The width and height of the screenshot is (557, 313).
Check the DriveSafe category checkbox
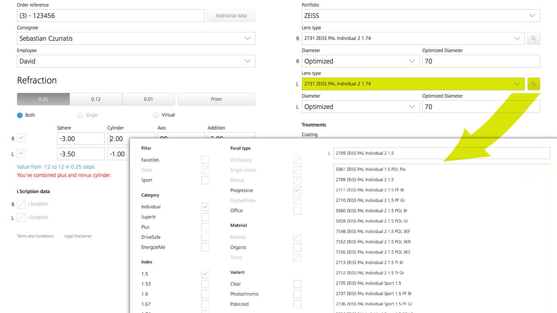pos(205,237)
